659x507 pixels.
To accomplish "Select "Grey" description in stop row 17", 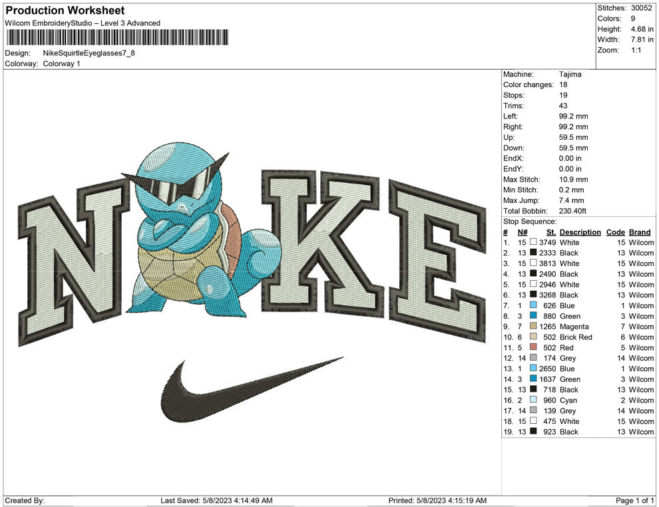I will click(x=568, y=411).
